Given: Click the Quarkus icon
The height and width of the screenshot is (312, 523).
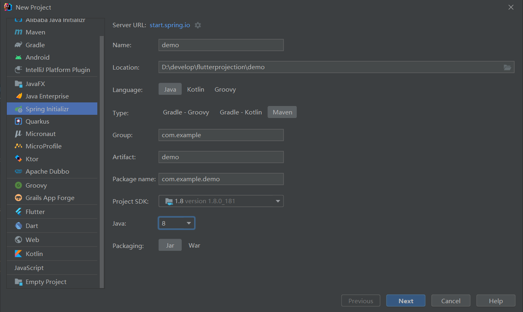Looking at the screenshot, I should [x=18, y=121].
